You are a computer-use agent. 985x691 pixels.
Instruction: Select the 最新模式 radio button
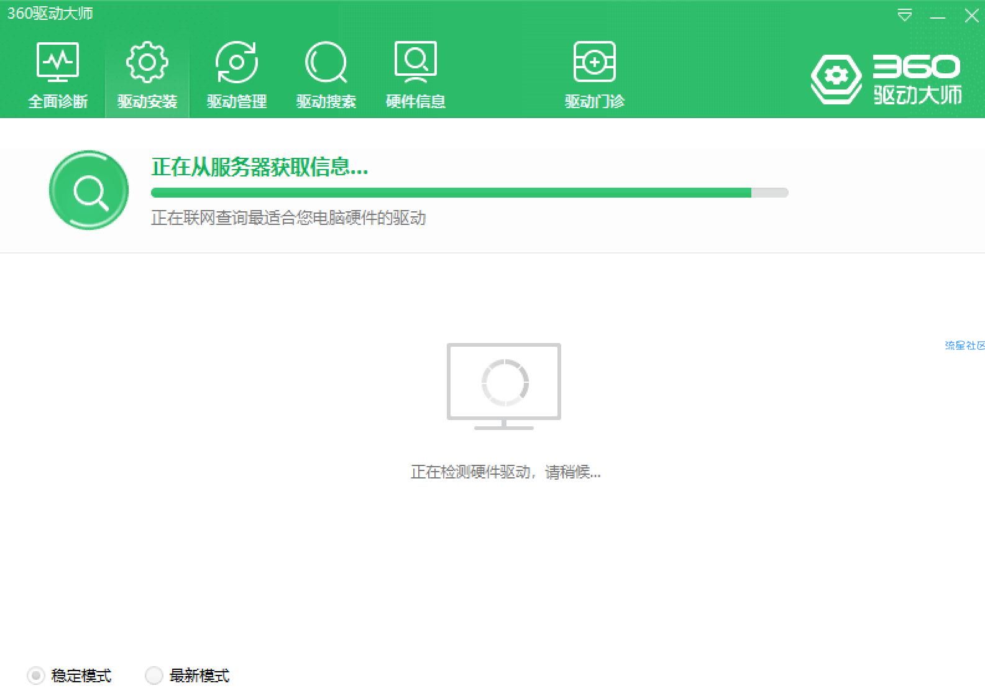pyautogui.click(x=153, y=675)
